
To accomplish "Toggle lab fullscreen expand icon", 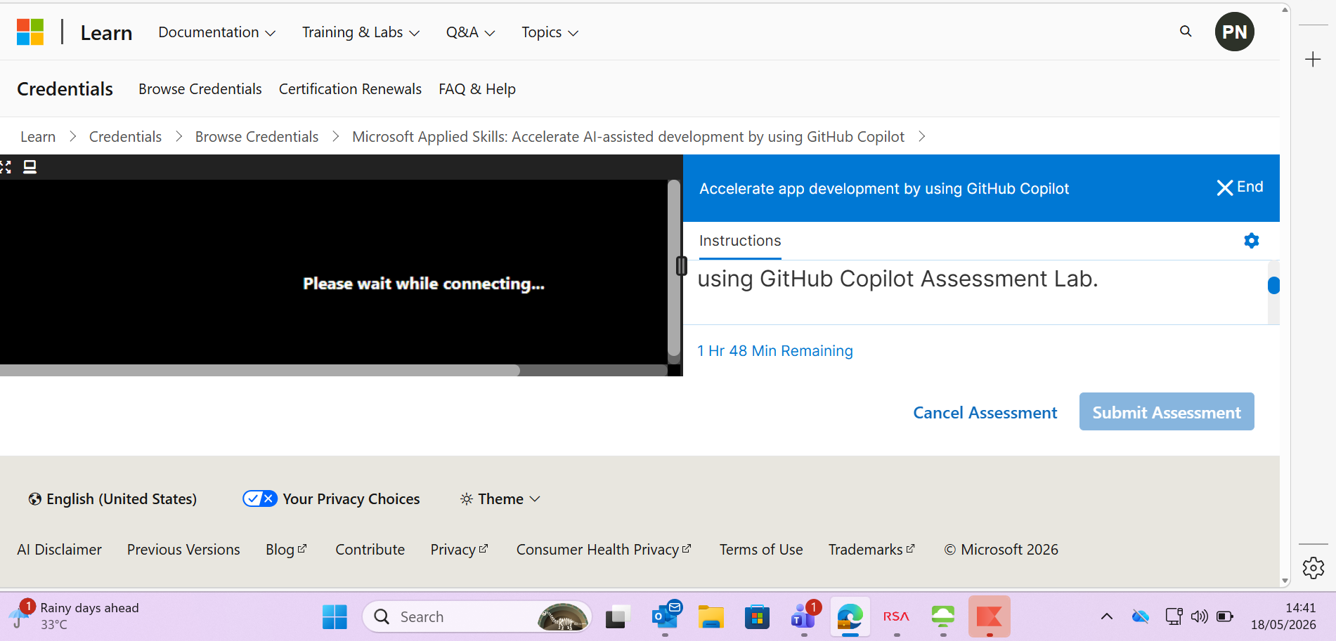I will tap(6, 167).
